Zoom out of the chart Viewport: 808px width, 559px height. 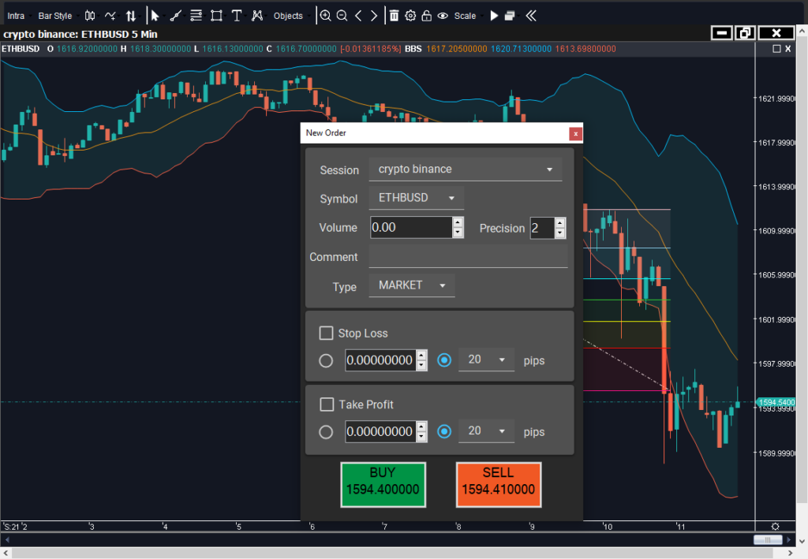tap(342, 16)
